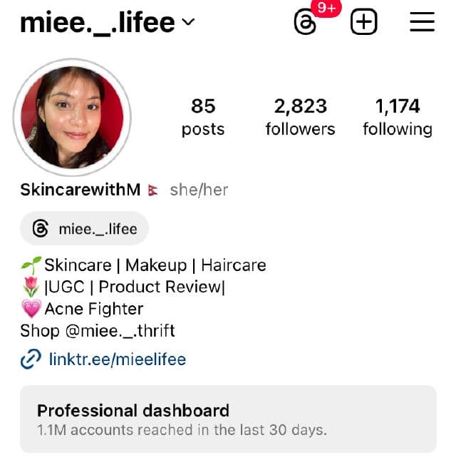
Task: Tap the she/her pronouns text
Action: click(199, 190)
